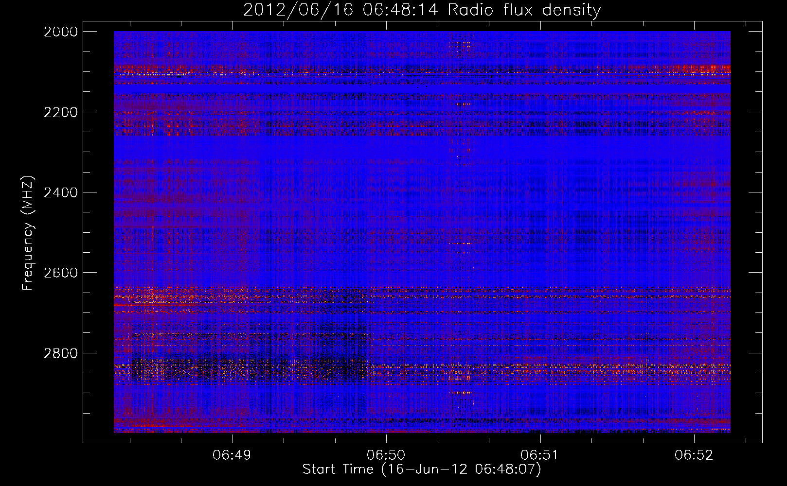Click the 'Frequency (MHZ)' axis title
The height and width of the screenshot is (486, 787).
pyautogui.click(x=28, y=233)
